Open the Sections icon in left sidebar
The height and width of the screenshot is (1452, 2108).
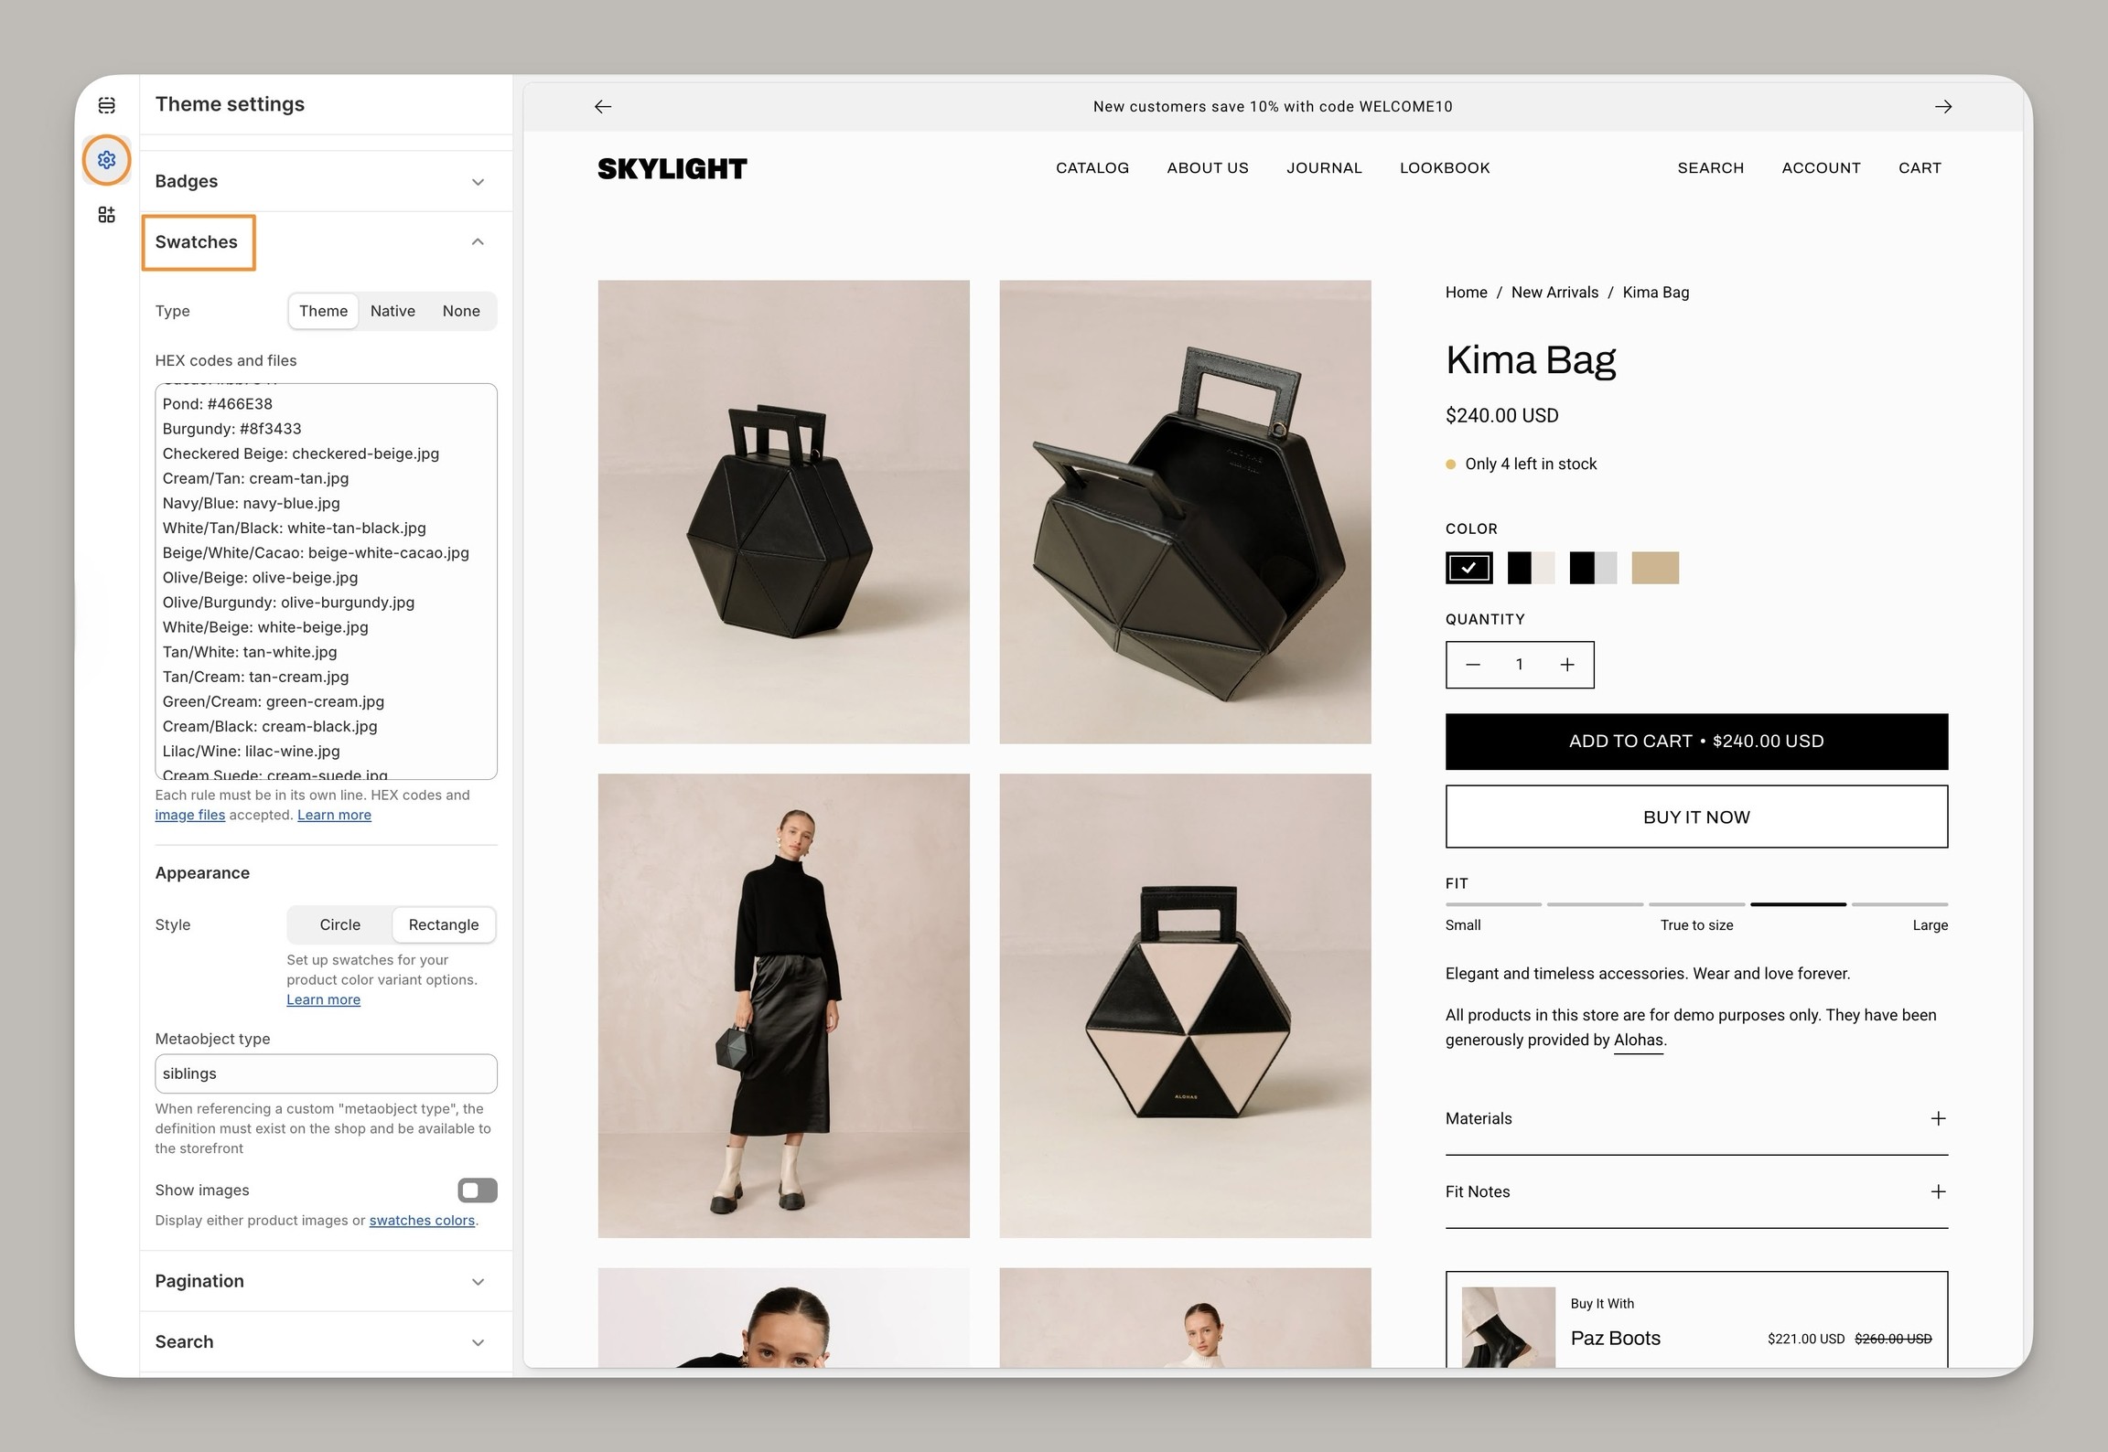point(106,106)
